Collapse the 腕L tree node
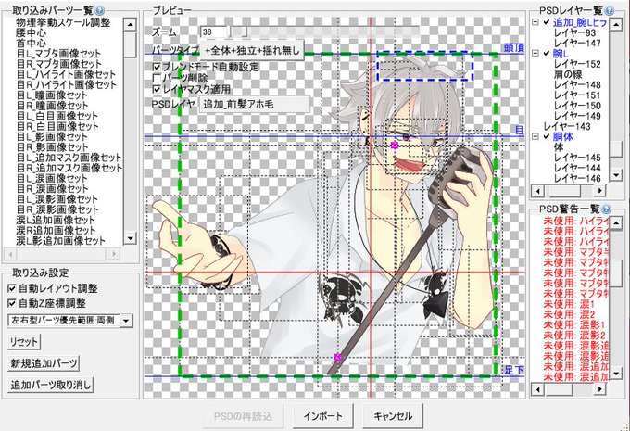 (535, 53)
